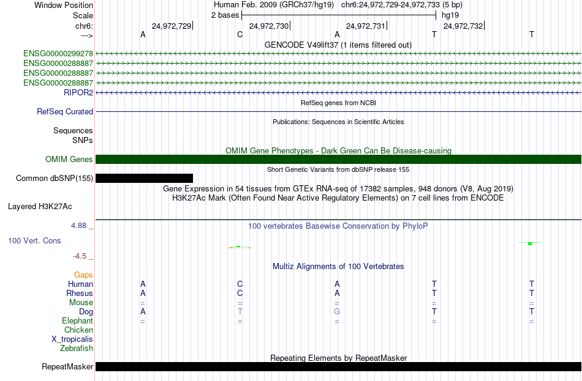Select the RIPOR2 gene label
Viewport: 582px width, 381px height.
click(x=78, y=93)
